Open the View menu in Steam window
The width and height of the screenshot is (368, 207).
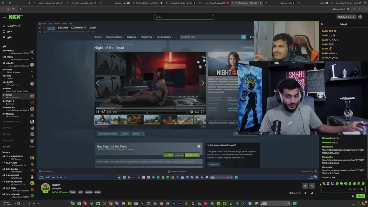[50, 24]
